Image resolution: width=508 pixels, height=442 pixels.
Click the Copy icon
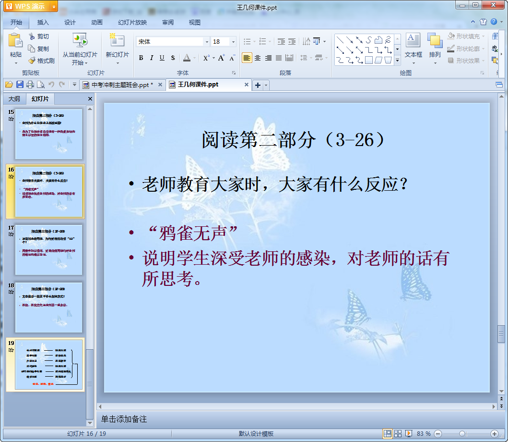tap(32, 49)
